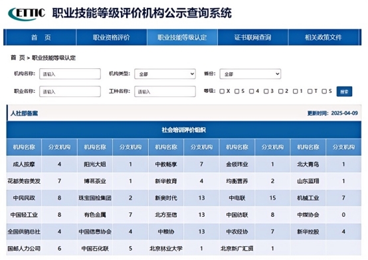
Task: Open the 中教畅享 organization entry
Action: coord(166,164)
